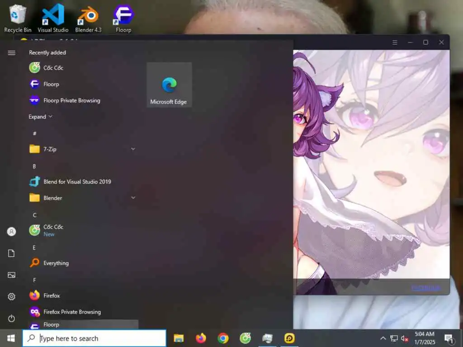463x347 pixels.
Task: Expand the 7-Zip folder
Action: coord(83,149)
